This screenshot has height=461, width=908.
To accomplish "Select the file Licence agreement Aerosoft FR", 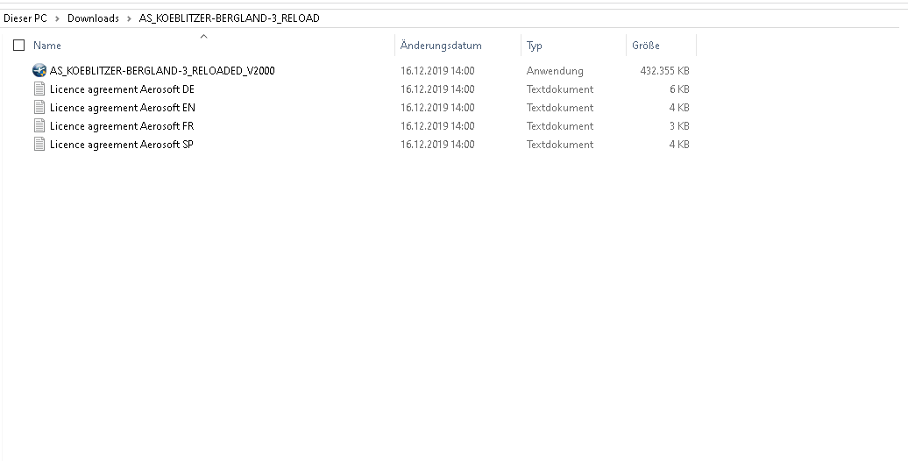I will [122, 125].
